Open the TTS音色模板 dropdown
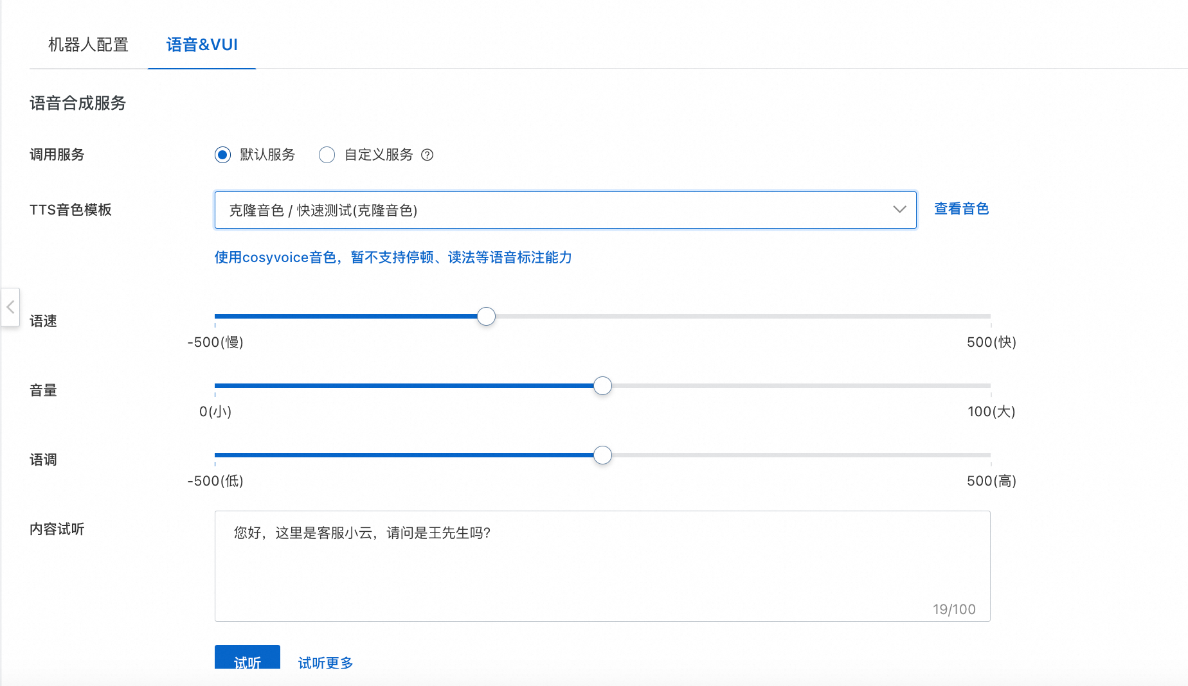The image size is (1188, 686). point(565,210)
